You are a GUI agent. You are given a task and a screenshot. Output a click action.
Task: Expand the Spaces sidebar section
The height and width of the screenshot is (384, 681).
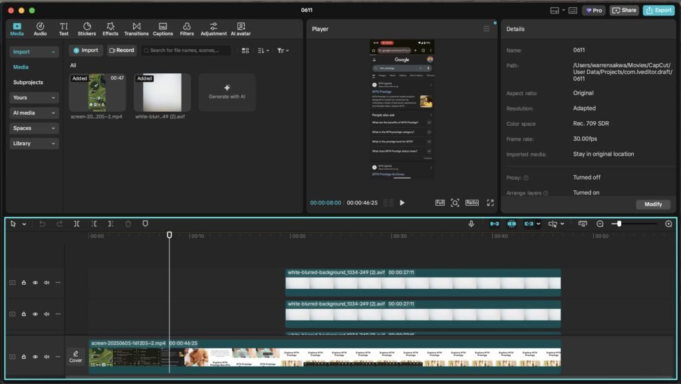tap(34, 128)
